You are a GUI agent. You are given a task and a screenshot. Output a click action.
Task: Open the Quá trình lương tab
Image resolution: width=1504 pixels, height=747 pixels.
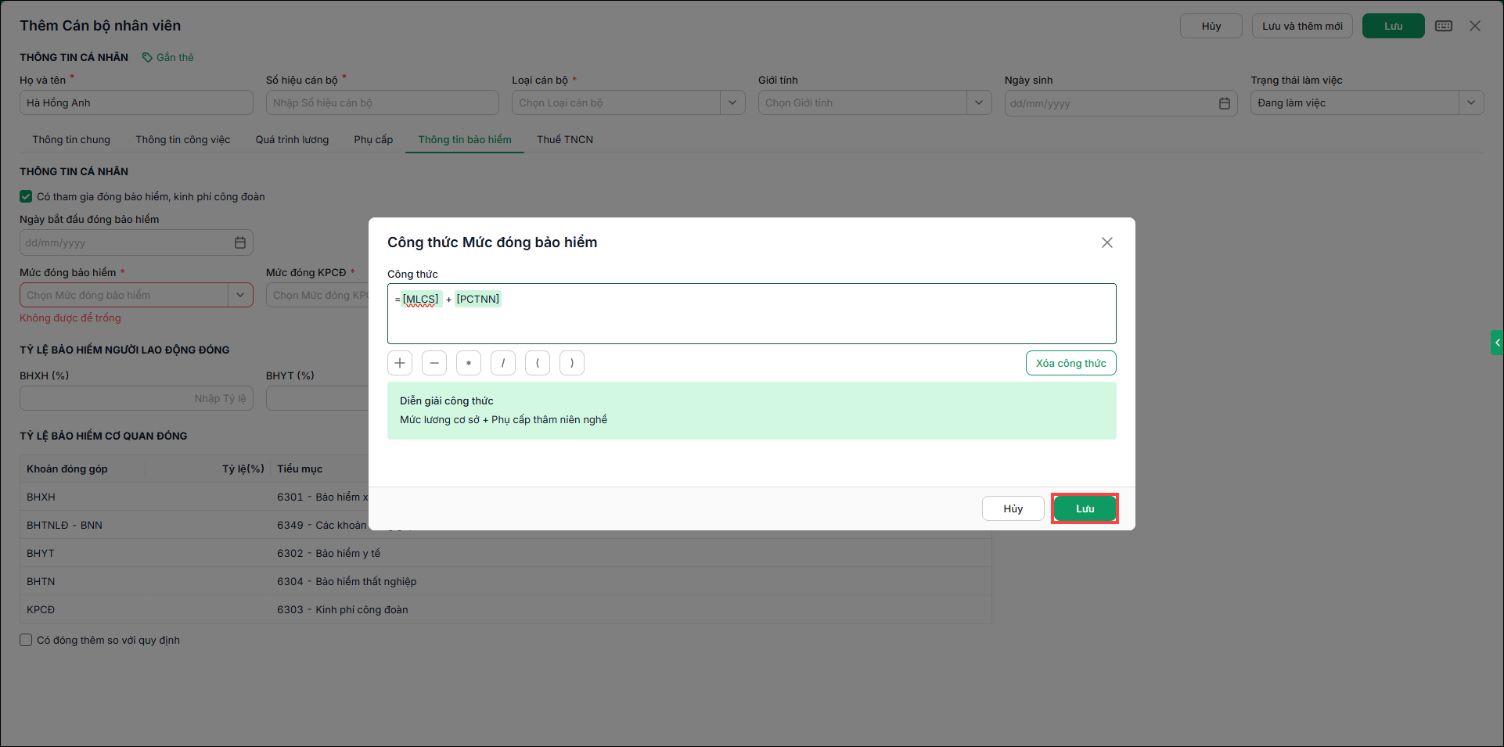click(x=292, y=139)
